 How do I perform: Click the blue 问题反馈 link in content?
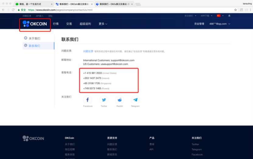click(88, 51)
